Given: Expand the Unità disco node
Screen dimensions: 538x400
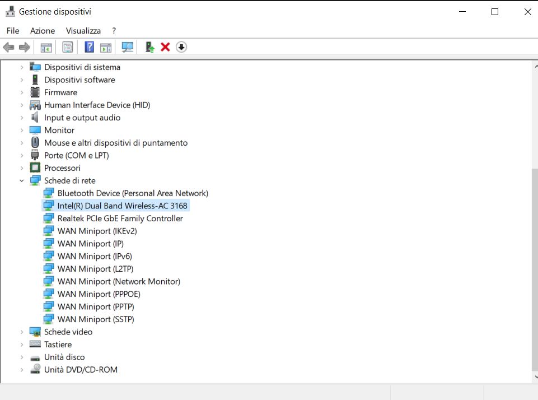Looking at the screenshot, I should tap(22, 357).
